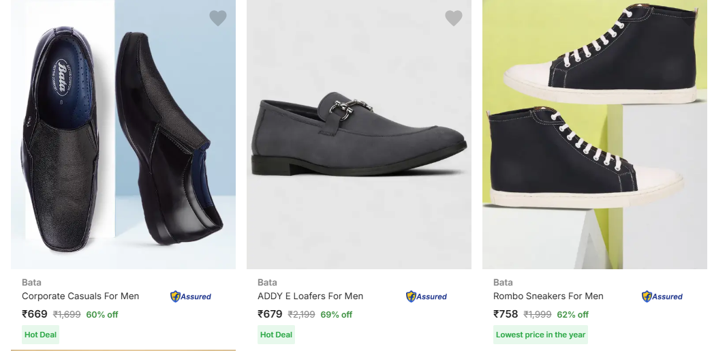Open Rombo Sneakers For Men link
The width and height of the screenshot is (712, 351).
pos(548,296)
